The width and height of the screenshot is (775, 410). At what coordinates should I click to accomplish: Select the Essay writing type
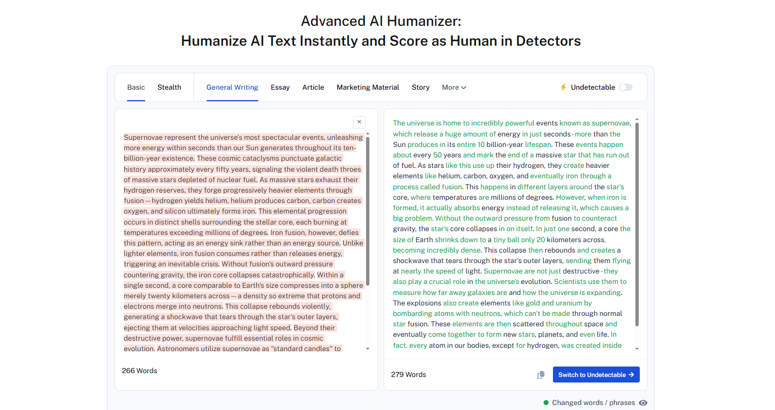[280, 88]
